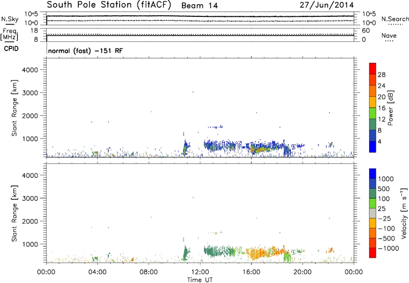409x283 pixels.
Task: Click the green 13:00 backscatter in velocity panel
Action: click(x=216, y=251)
